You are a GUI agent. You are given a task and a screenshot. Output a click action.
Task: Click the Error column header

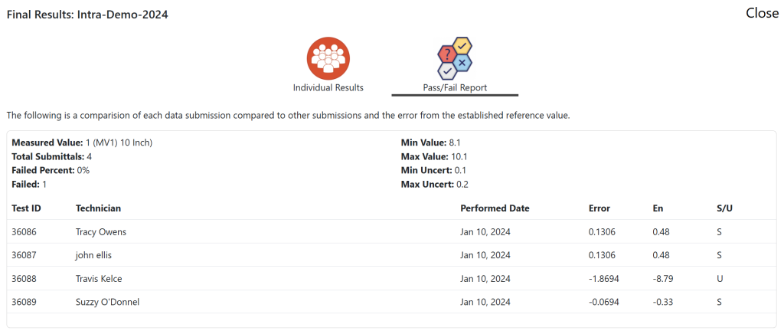click(599, 208)
